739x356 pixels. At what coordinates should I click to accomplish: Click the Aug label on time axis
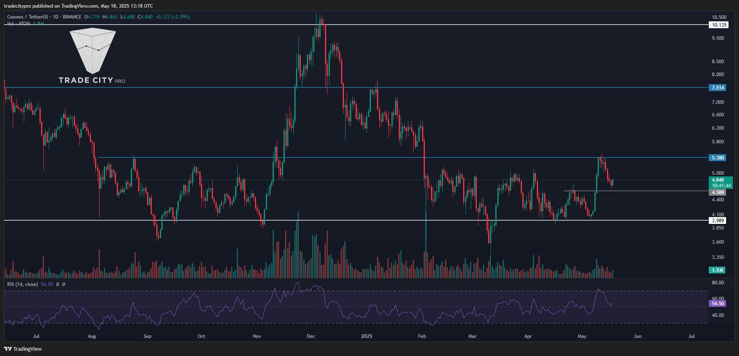click(92, 336)
